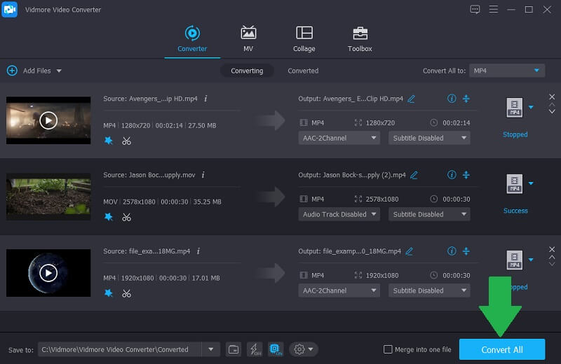561x364 pixels.
Task: Toggle hardware acceleration chip icon
Action: click(276, 349)
